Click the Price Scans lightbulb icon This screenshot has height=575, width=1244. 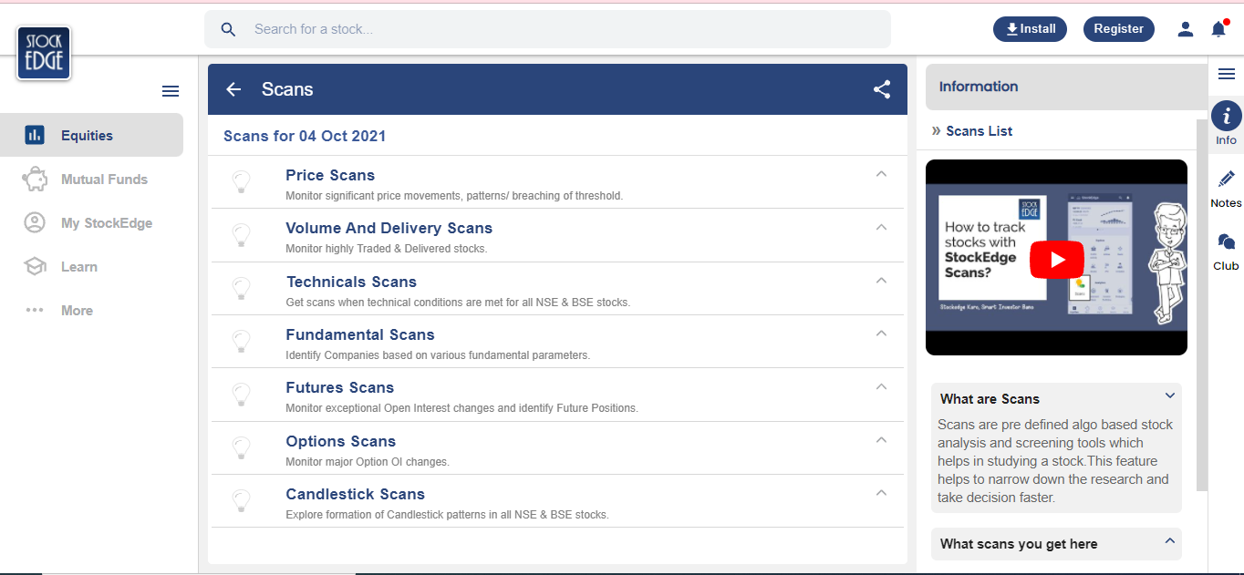click(x=242, y=182)
